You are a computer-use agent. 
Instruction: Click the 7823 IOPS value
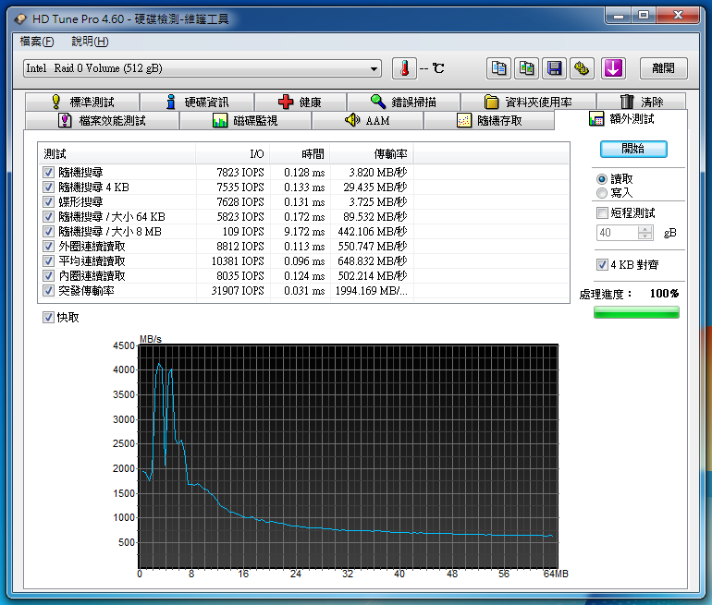tap(240, 173)
